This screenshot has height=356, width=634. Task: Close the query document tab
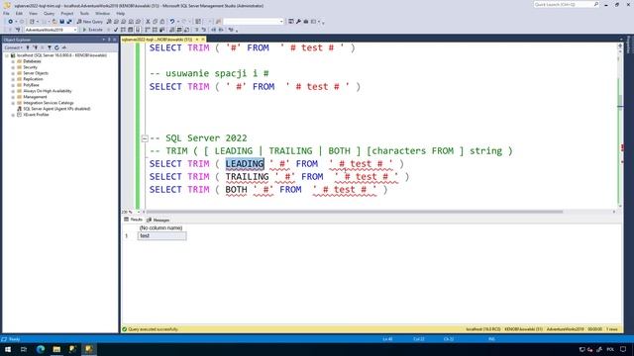click(x=203, y=40)
